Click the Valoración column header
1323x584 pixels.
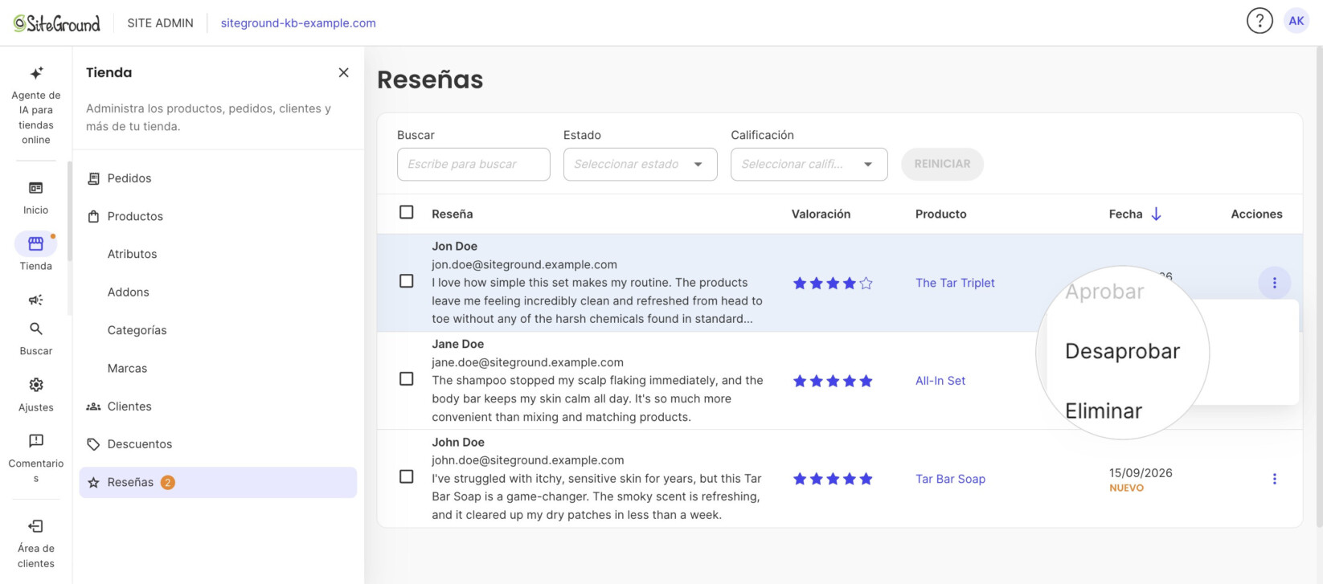tap(821, 214)
